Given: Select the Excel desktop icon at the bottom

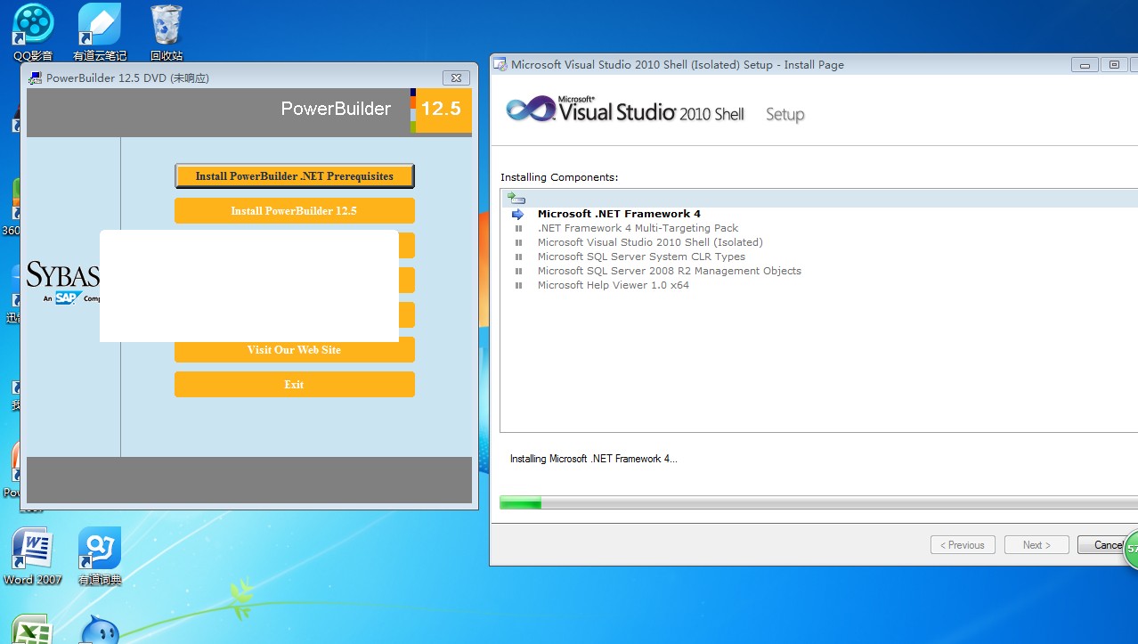Looking at the screenshot, I should coord(33,629).
